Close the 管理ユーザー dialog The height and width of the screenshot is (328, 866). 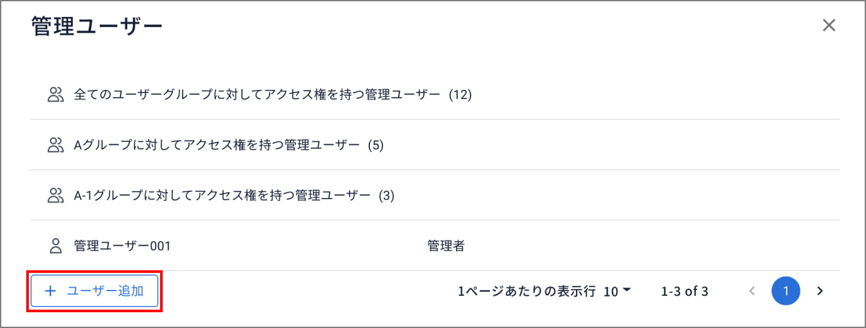pyautogui.click(x=829, y=26)
